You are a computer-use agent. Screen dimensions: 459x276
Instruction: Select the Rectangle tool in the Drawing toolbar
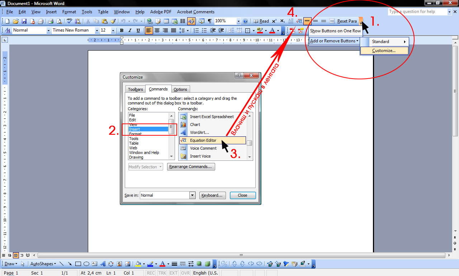pyautogui.click(x=78, y=264)
